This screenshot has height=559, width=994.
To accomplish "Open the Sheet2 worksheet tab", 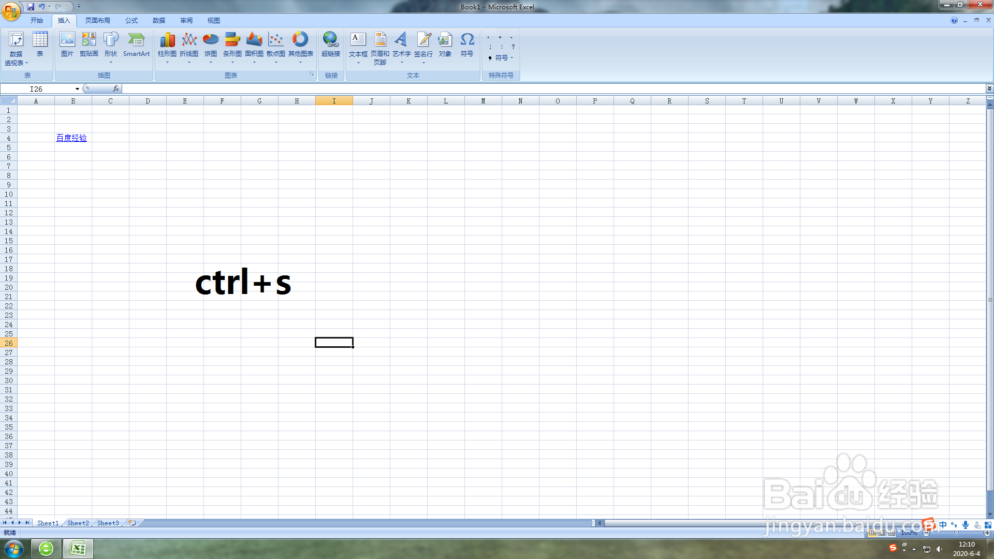I will 77,523.
